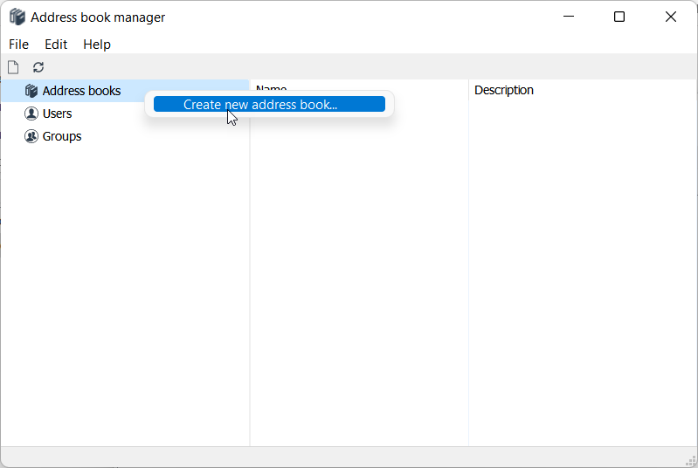Click the app icon in the title bar
Viewport: 698px width, 468px height.
coord(17,17)
